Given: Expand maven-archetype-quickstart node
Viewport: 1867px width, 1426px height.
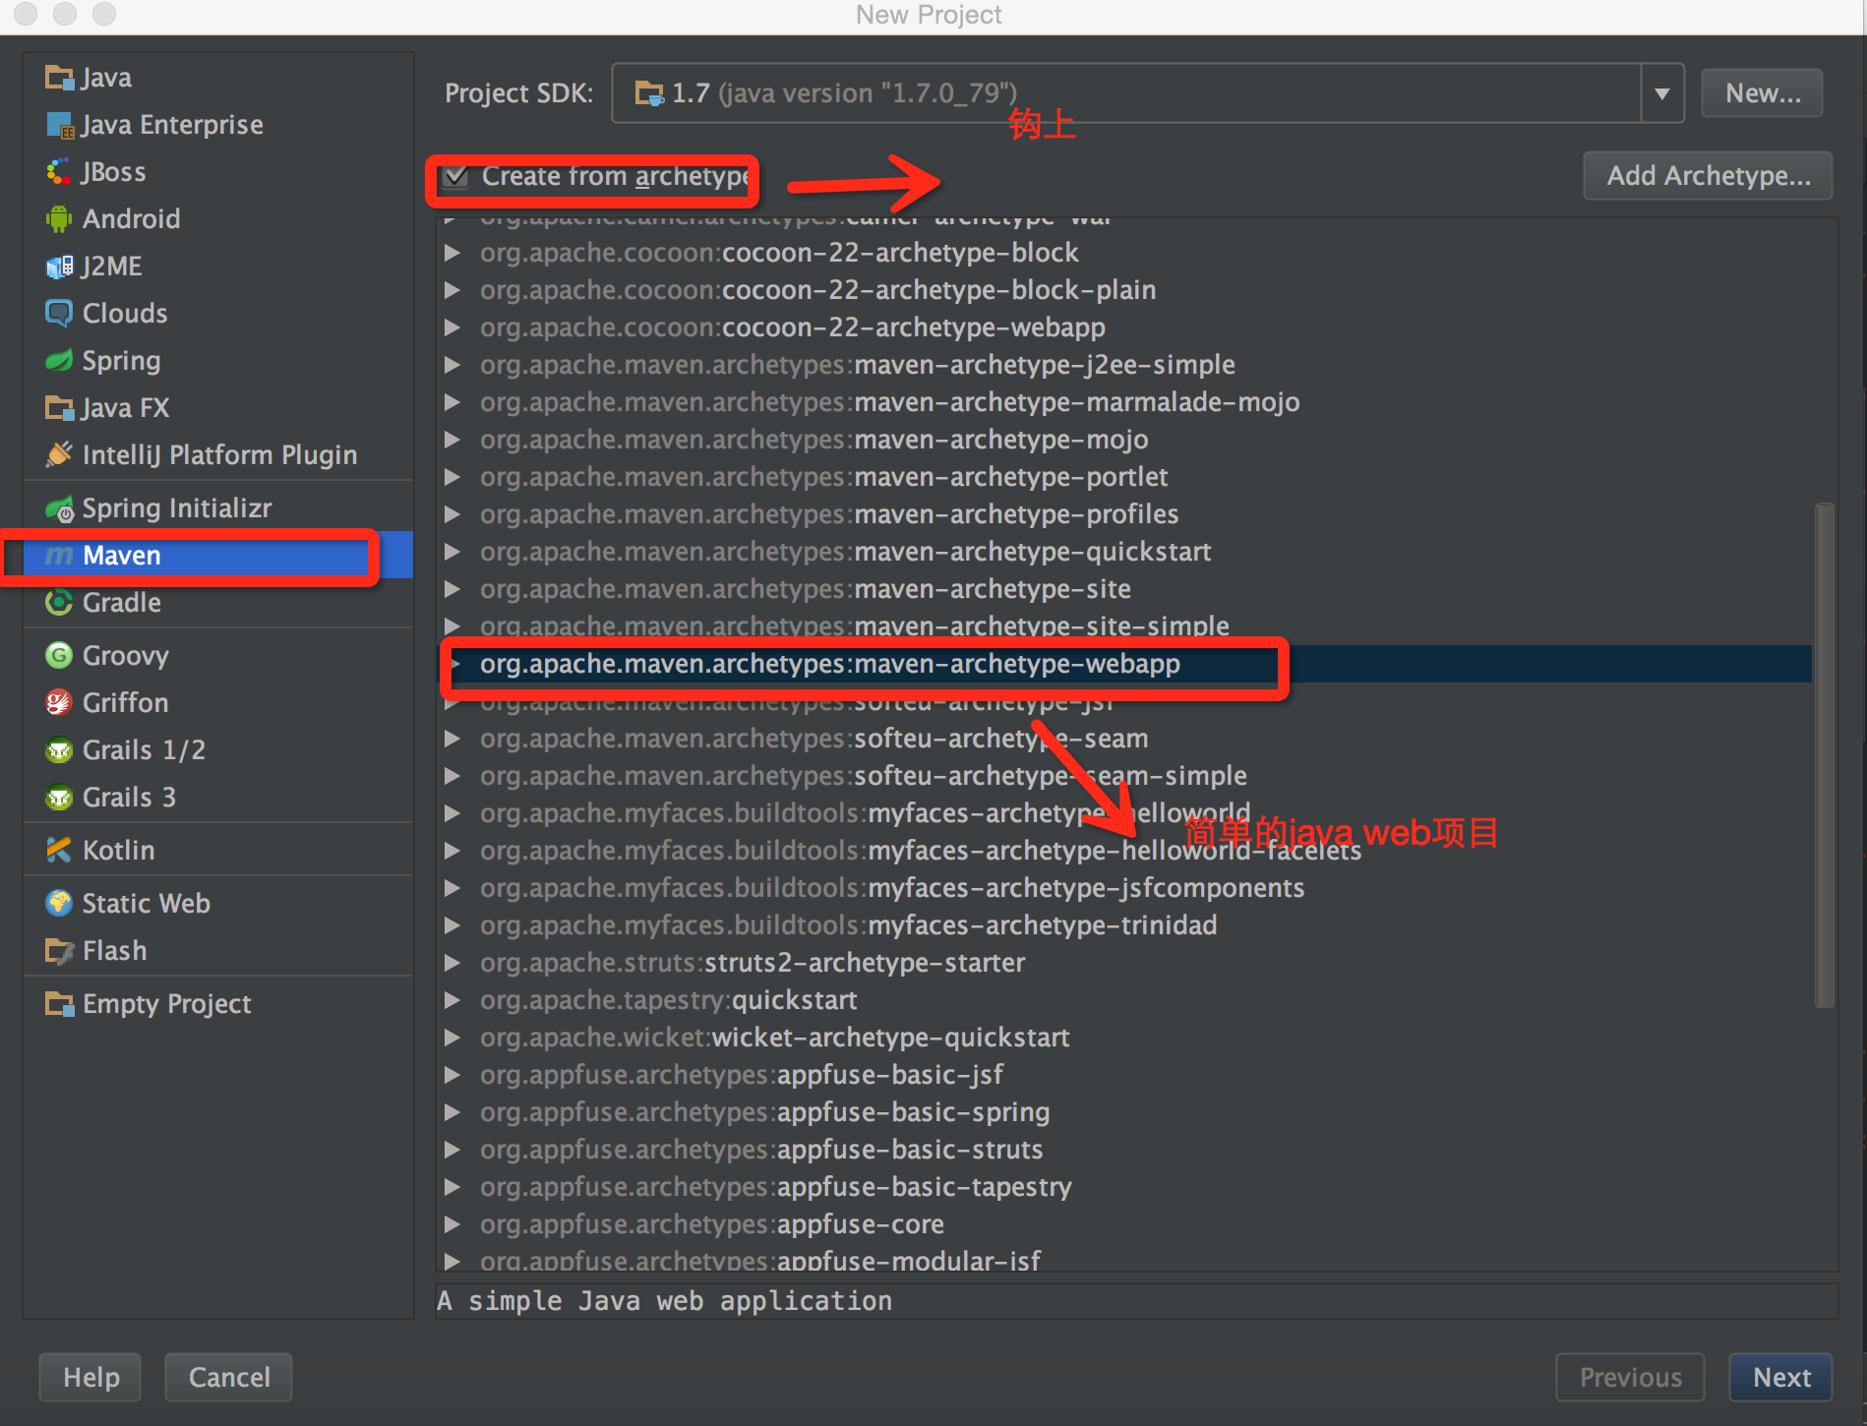Looking at the screenshot, I should coord(452,552).
